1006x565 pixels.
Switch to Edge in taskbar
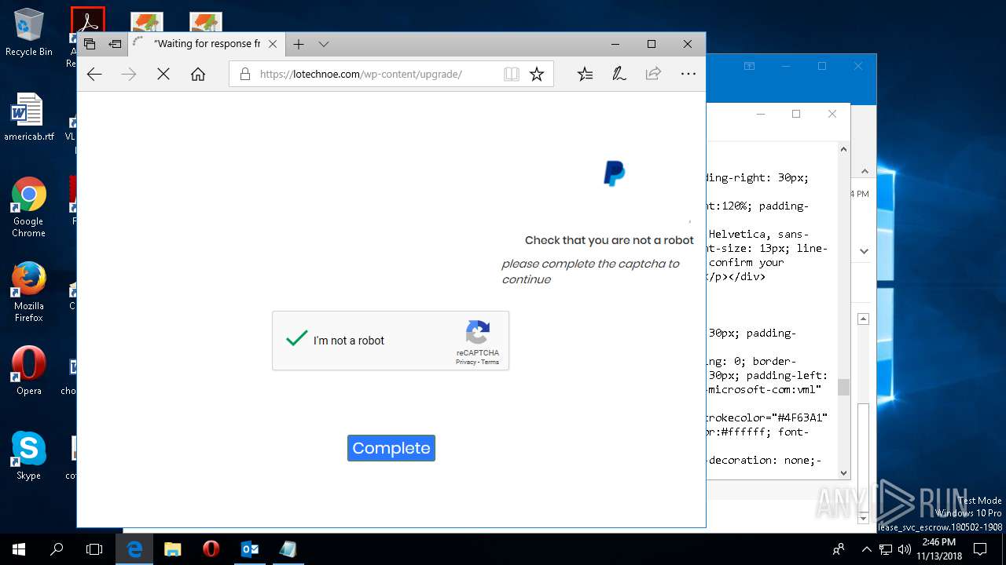(134, 549)
